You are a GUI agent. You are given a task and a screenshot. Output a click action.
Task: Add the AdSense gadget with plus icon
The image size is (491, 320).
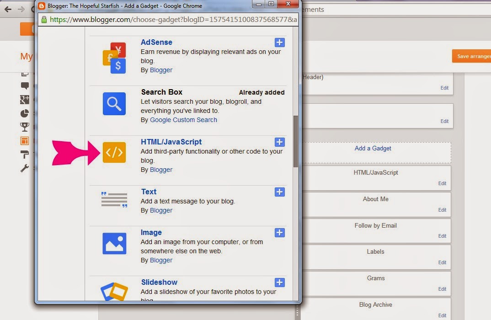(x=280, y=42)
